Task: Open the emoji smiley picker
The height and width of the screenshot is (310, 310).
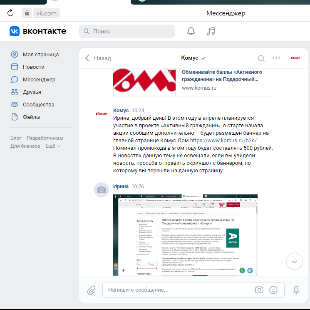Action: pos(273,290)
